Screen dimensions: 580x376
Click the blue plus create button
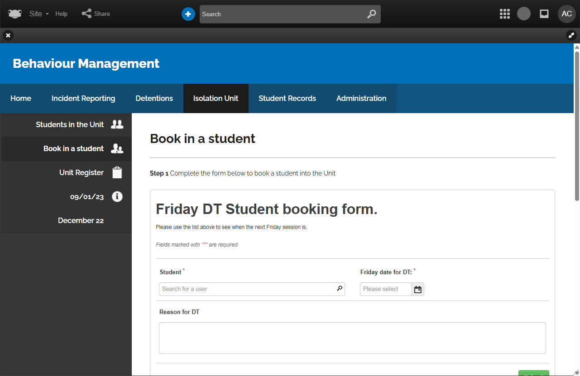coord(188,14)
